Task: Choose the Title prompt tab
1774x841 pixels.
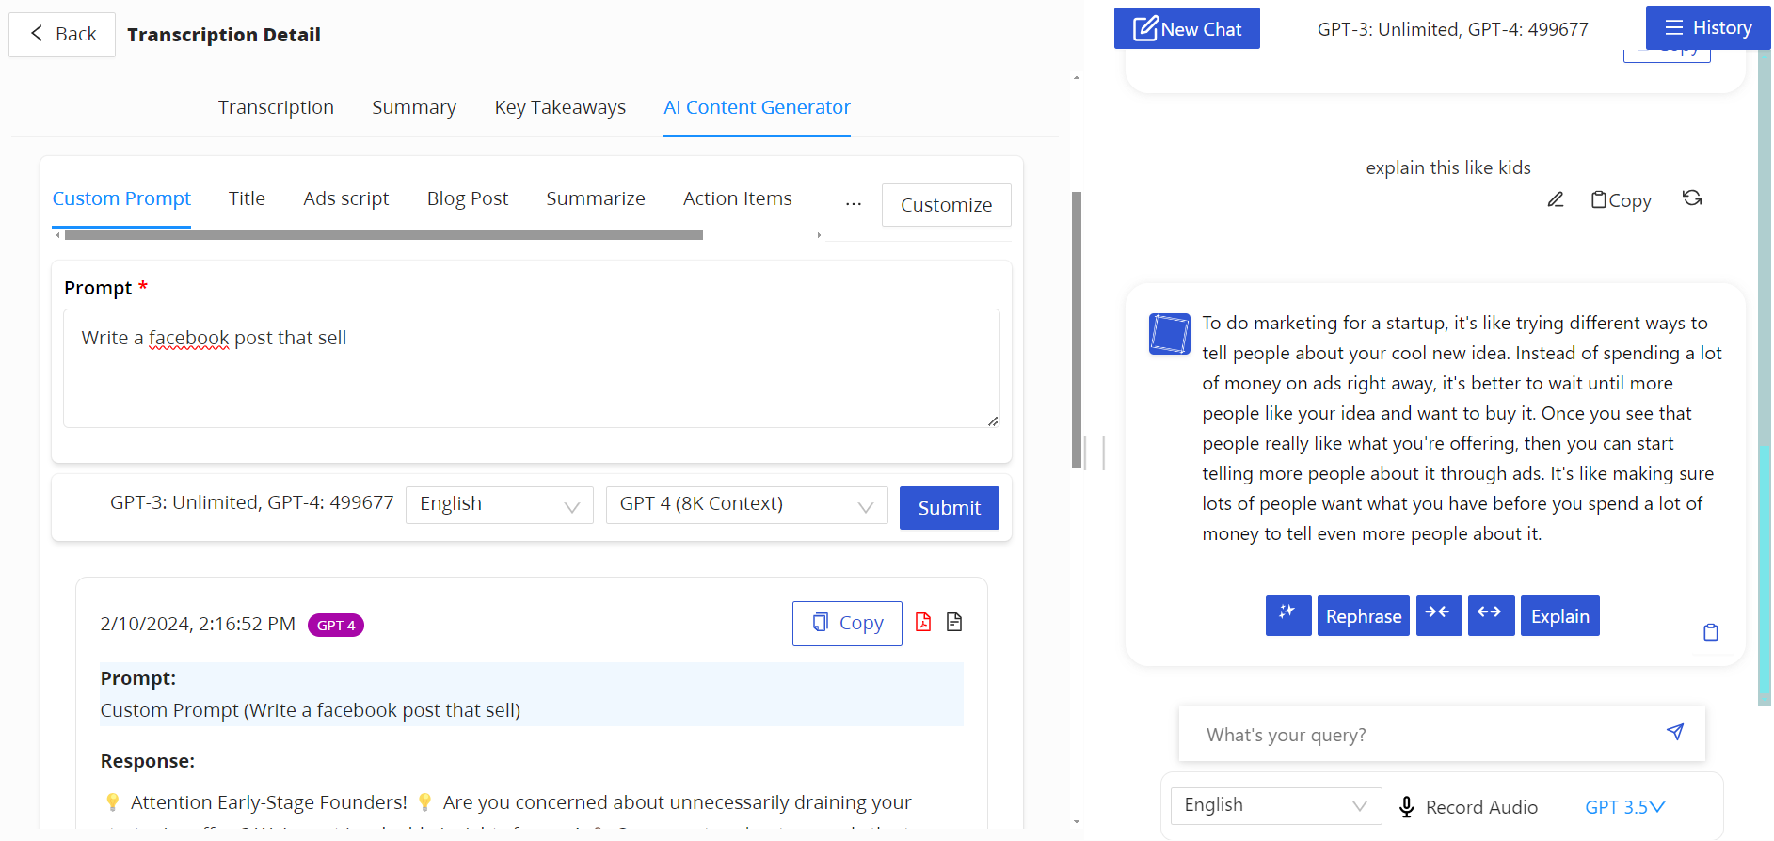Action: click(247, 198)
